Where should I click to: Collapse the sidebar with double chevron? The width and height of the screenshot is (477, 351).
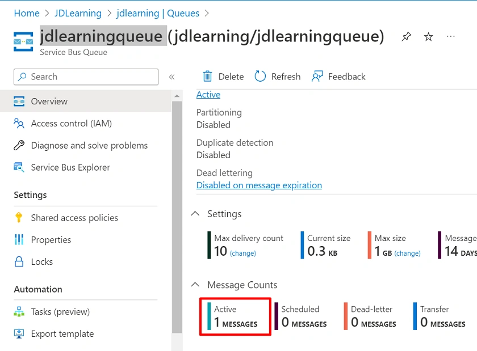(171, 77)
